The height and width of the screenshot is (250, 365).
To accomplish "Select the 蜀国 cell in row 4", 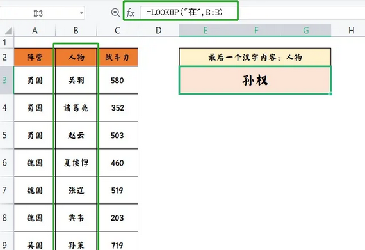I will click(x=35, y=107).
